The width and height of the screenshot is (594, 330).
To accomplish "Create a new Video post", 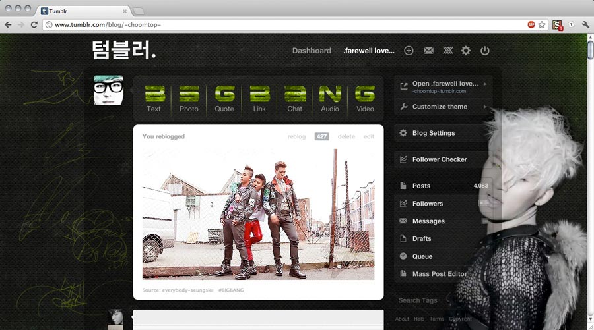I will pyautogui.click(x=365, y=99).
